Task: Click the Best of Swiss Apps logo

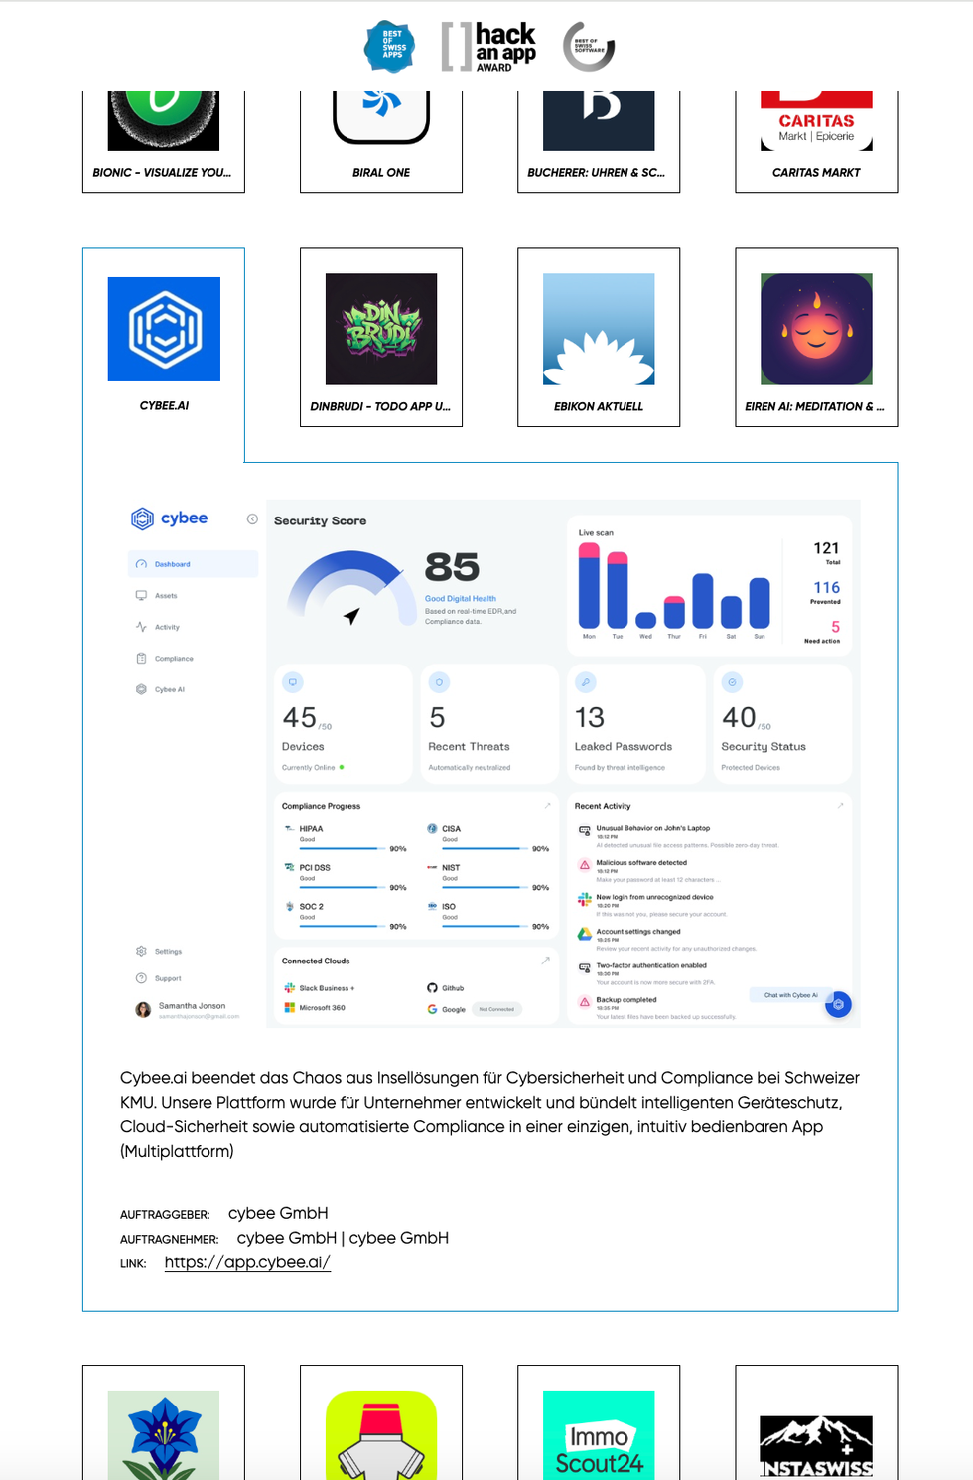Action: (390, 46)
